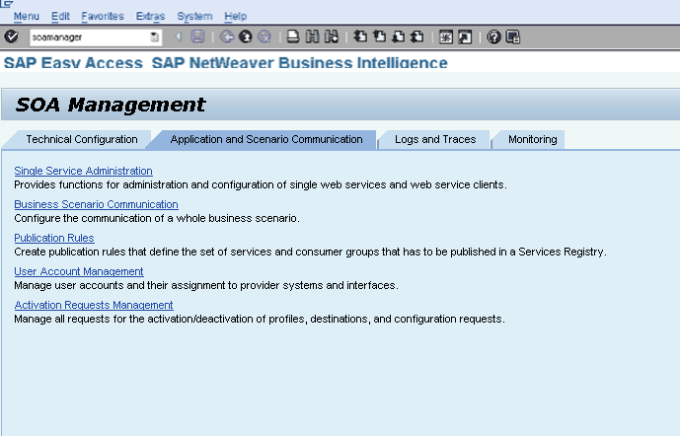
Task: Click the Help question mark icon
Action: (493, 36)
